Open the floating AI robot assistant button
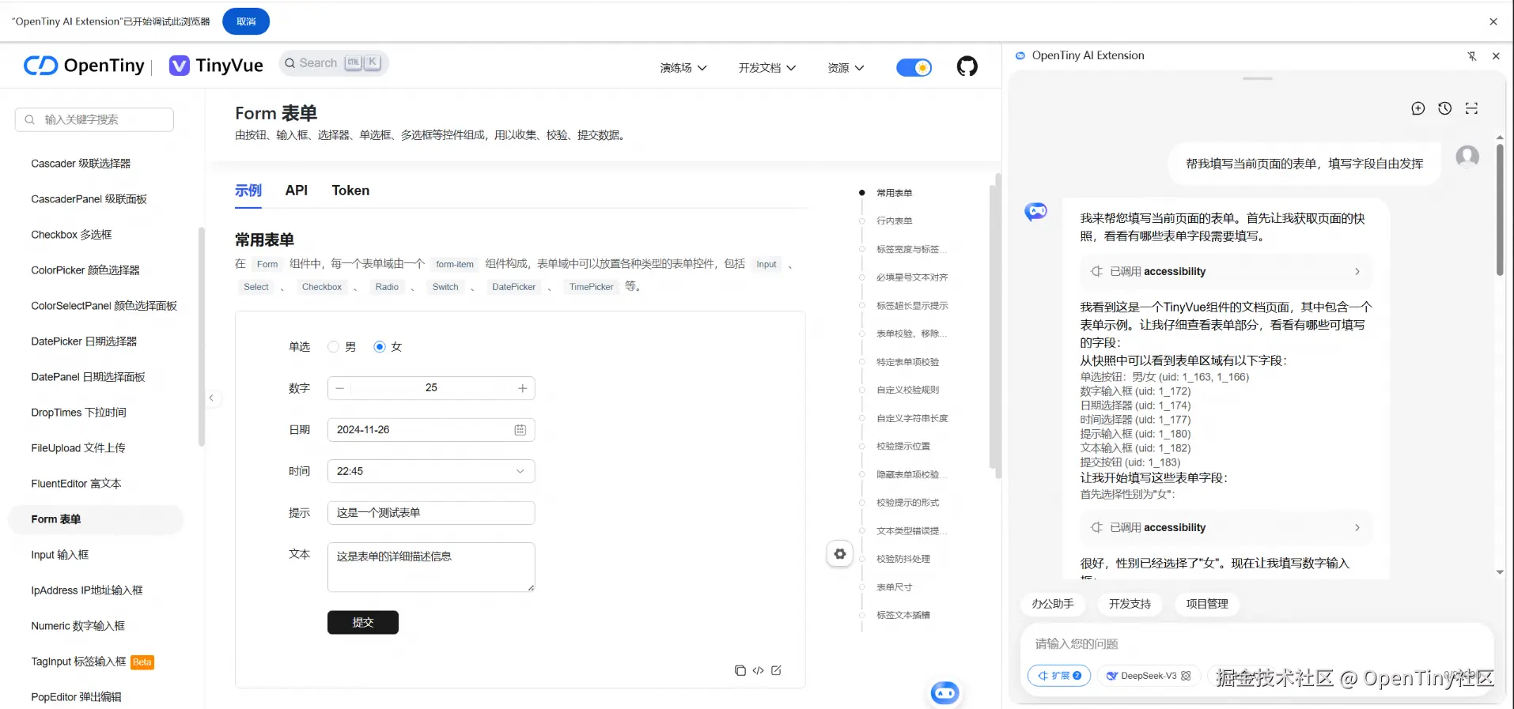 [x=944, y=693]
